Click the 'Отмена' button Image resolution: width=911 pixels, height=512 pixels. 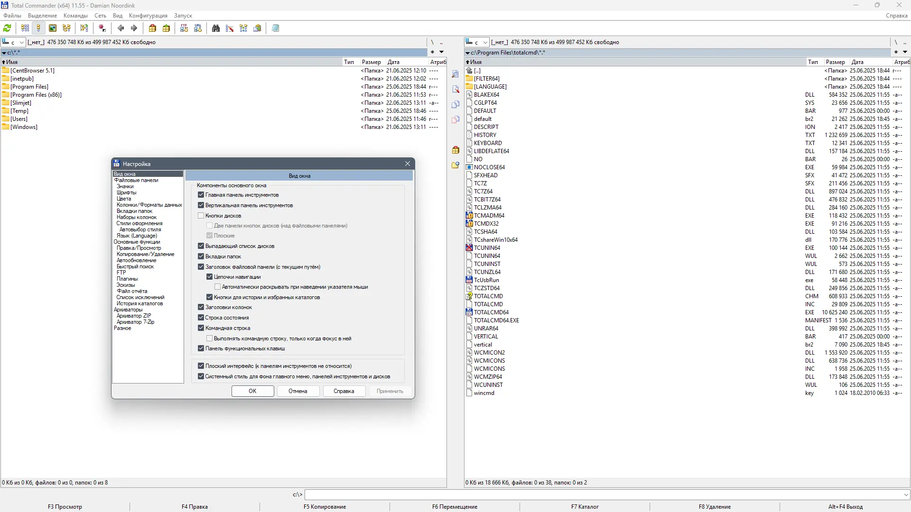(x=297, y=391)
